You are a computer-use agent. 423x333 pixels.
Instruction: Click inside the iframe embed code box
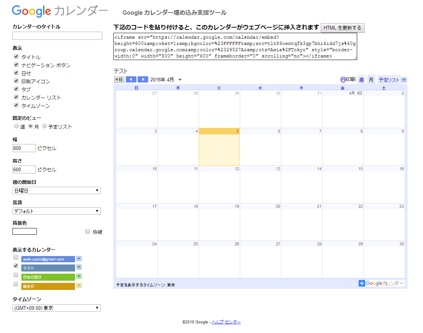click(235, 46)
